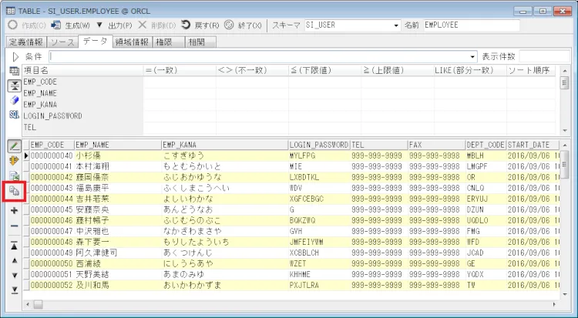Screen dimensions: 578x318
Task: Click the move down one row icon
Action: pyautogui.click(x=15, y=275)
